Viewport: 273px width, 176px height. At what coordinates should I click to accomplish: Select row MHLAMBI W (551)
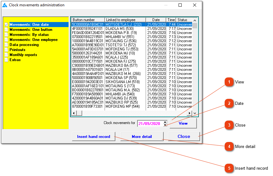coord(132,37)
